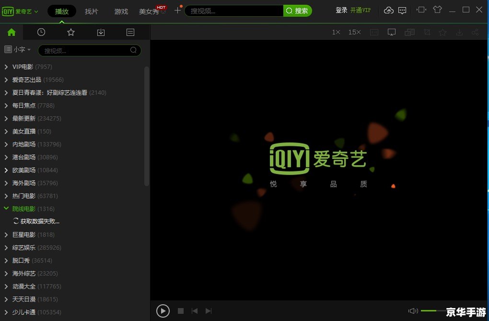Click the stop button
This screenshot has width=489, height=321.
[x=181, y=311]
